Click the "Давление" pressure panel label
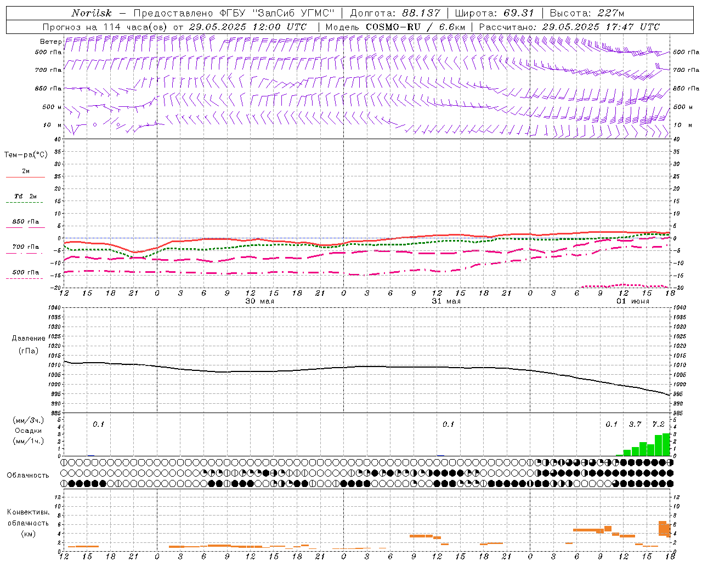Image resolution: width=702 pixels, height=561 pixels. (29, 338)
